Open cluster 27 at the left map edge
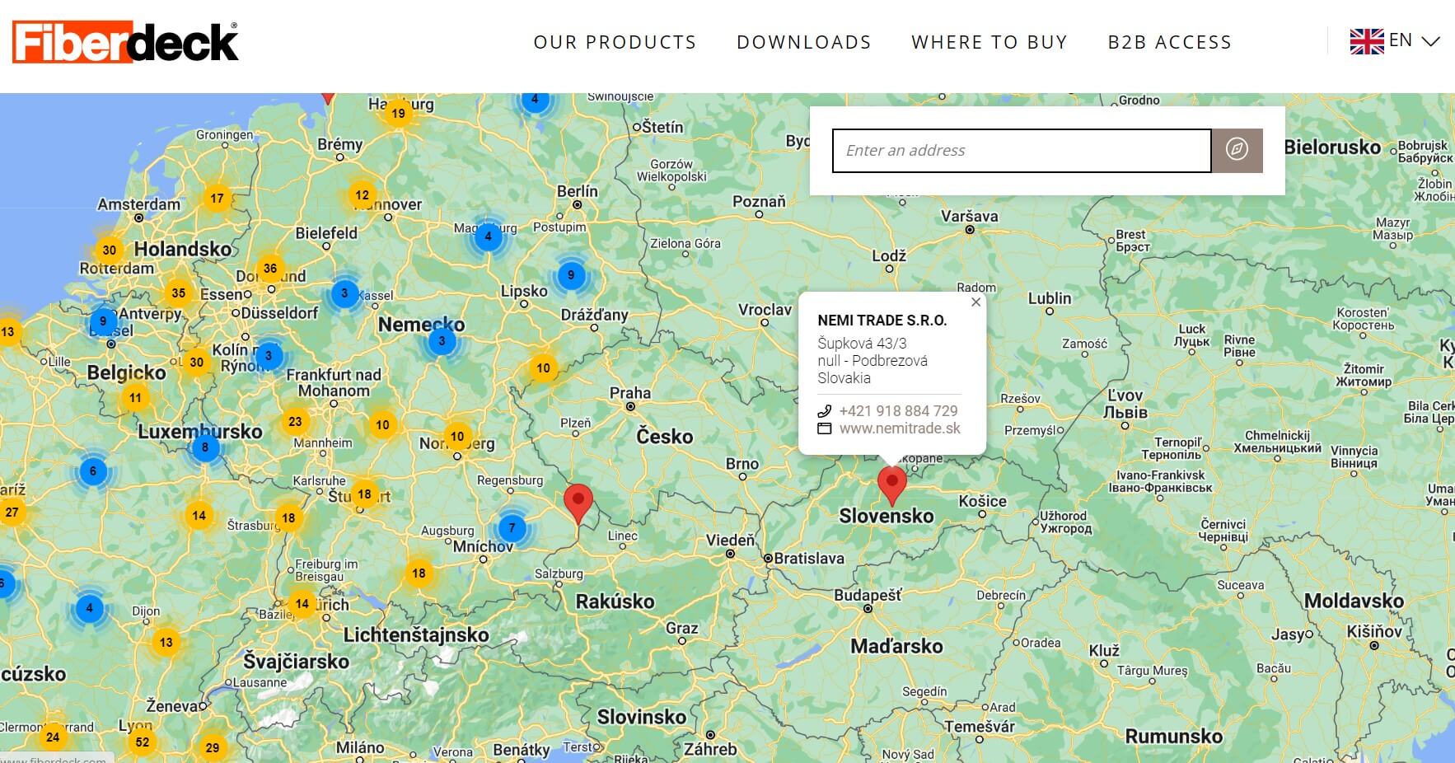Image resolution: width=1455 pixels, height=763 pixels. coord(12,512)
